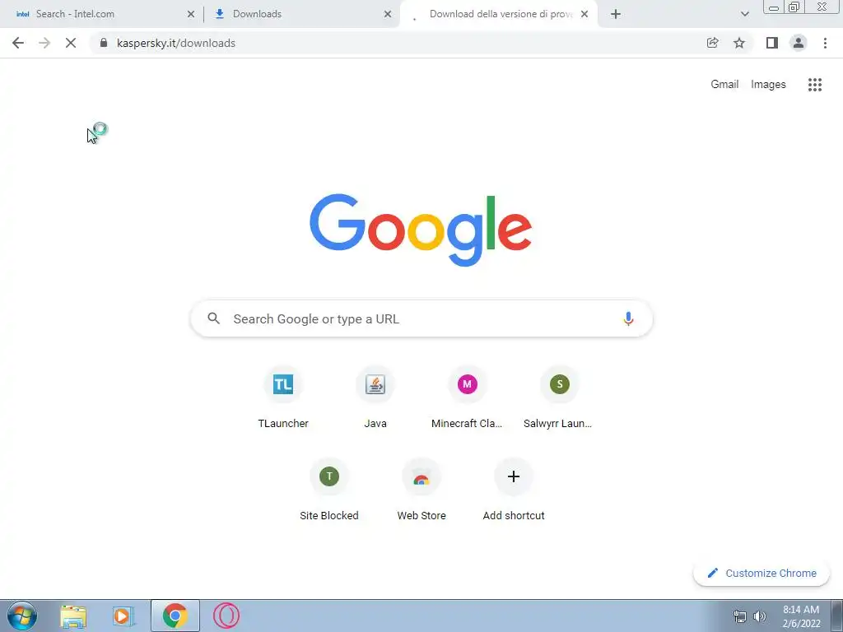Image resolution: width=843 pixels, height=632 pixels.
Task: Open the Site Blocked shortcut
Action: 329,490
